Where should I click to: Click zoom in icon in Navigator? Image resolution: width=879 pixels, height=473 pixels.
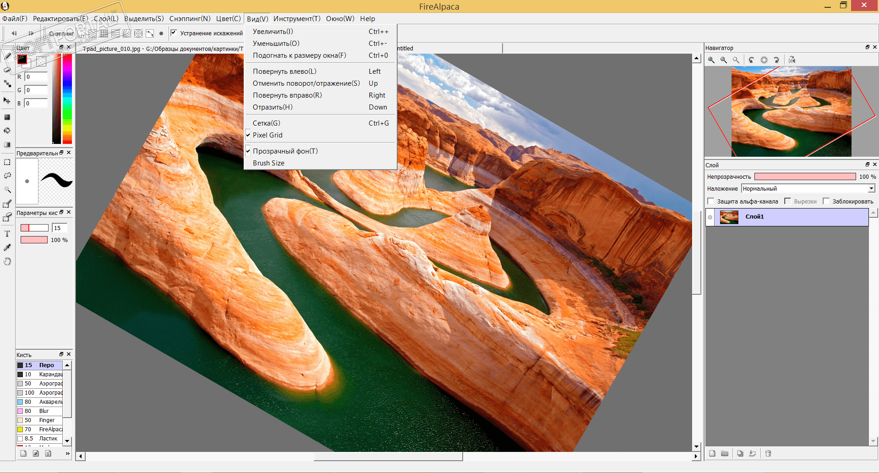(x=711, y=60)
